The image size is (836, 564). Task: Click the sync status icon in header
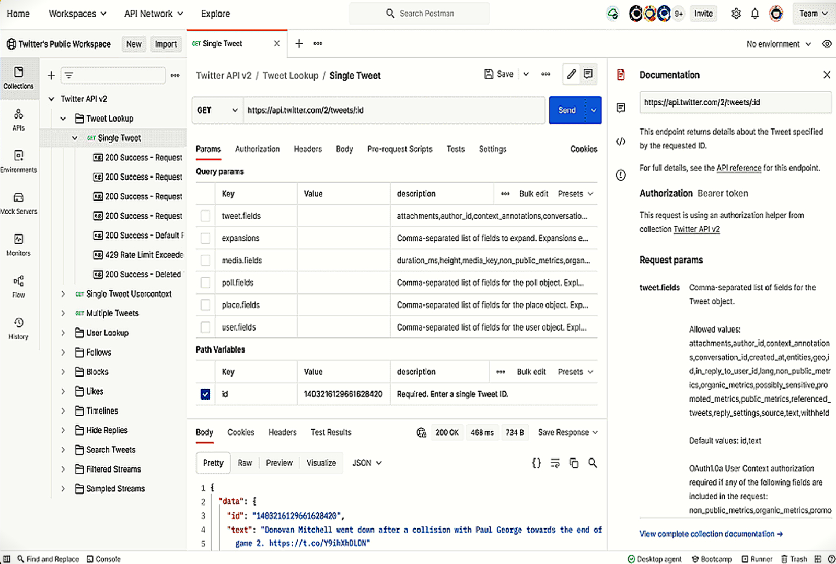[613, 14]
